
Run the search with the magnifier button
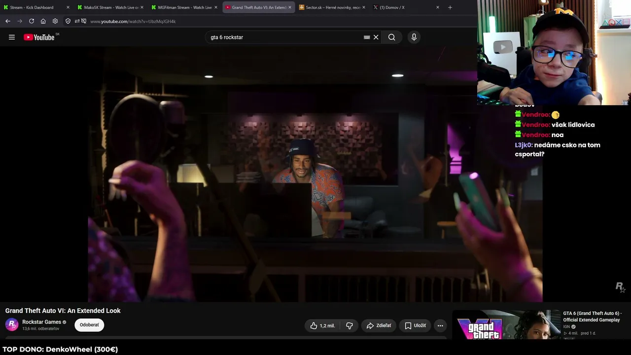[391, 37]
